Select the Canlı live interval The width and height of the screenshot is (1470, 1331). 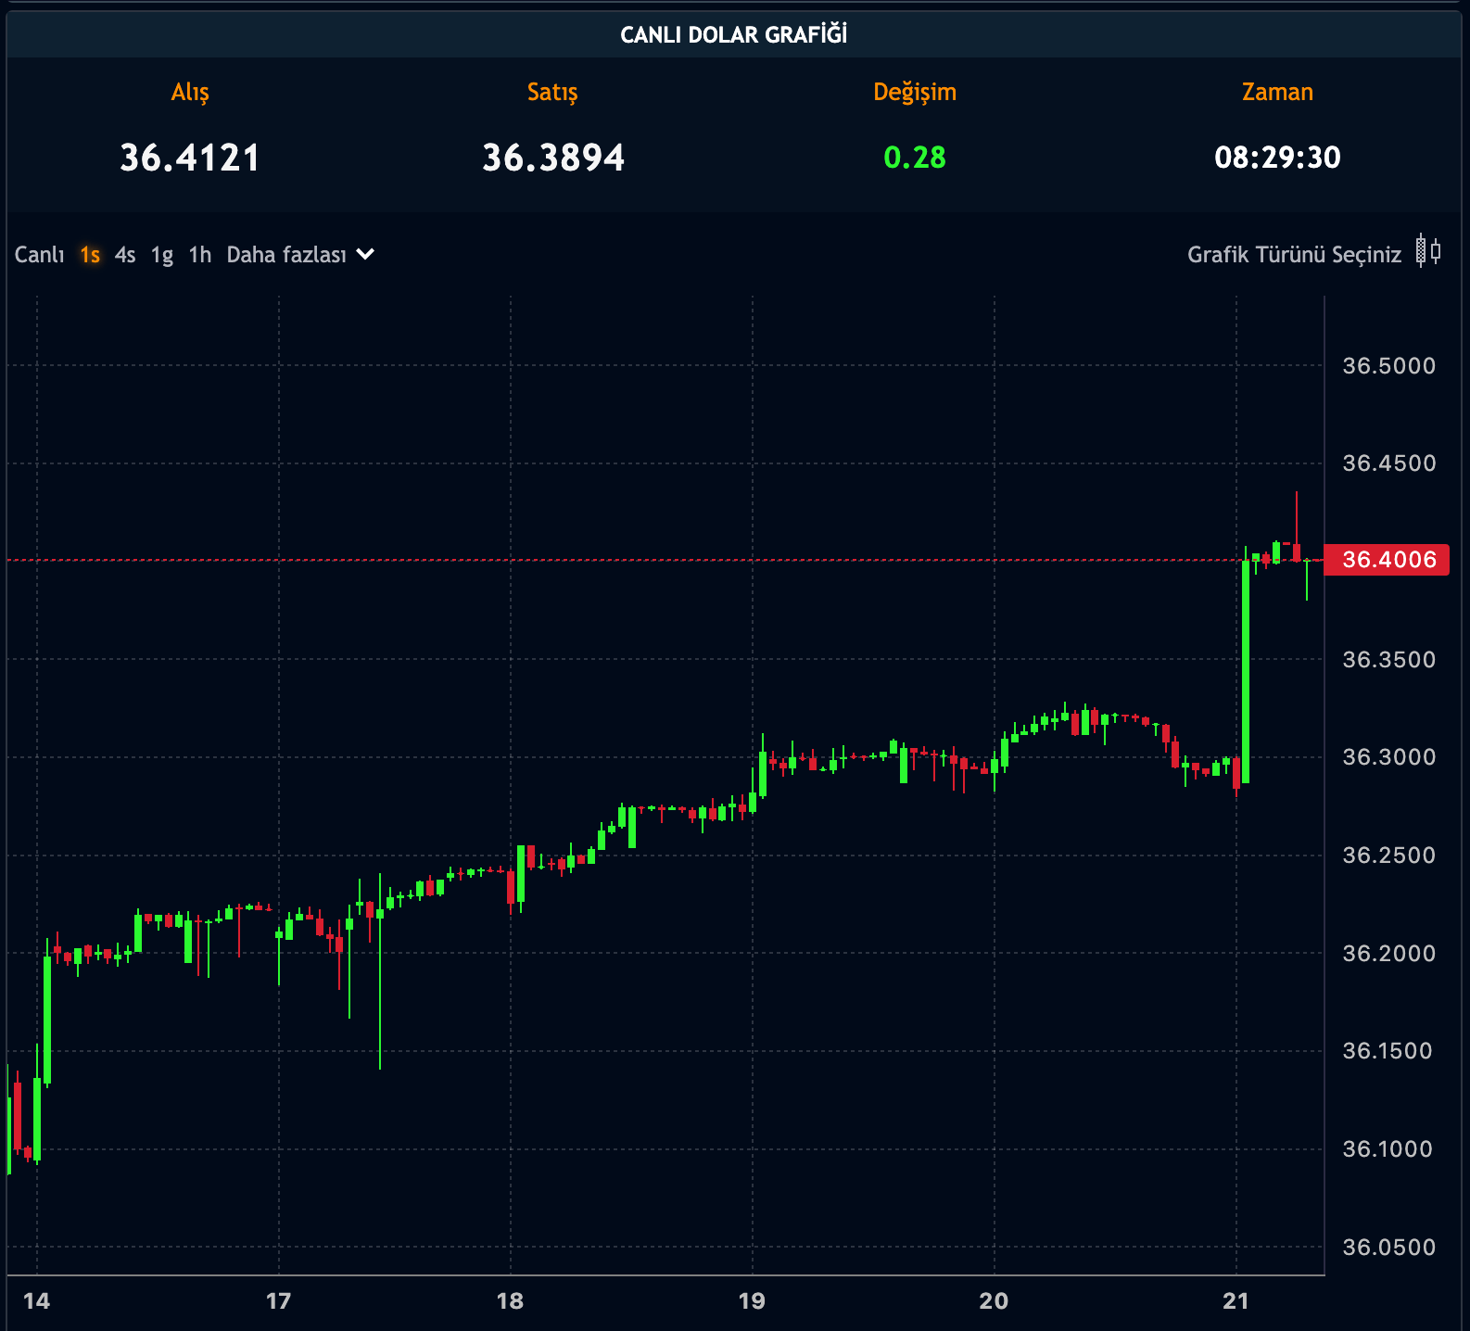click(39, 255)
